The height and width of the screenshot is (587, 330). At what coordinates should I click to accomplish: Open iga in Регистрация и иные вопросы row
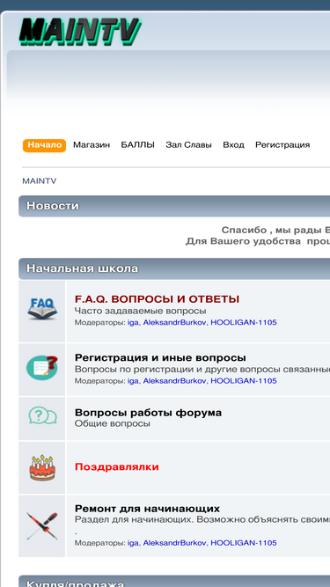pos(133,381)
